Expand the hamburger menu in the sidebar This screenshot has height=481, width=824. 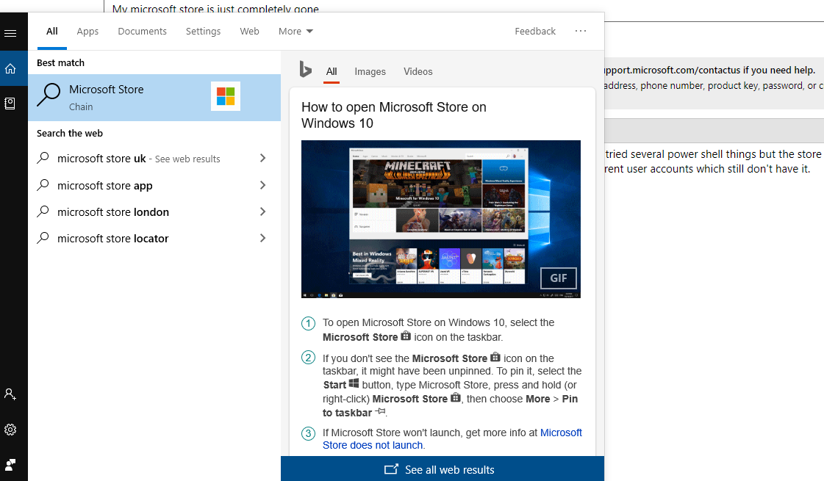pos(10,34)
